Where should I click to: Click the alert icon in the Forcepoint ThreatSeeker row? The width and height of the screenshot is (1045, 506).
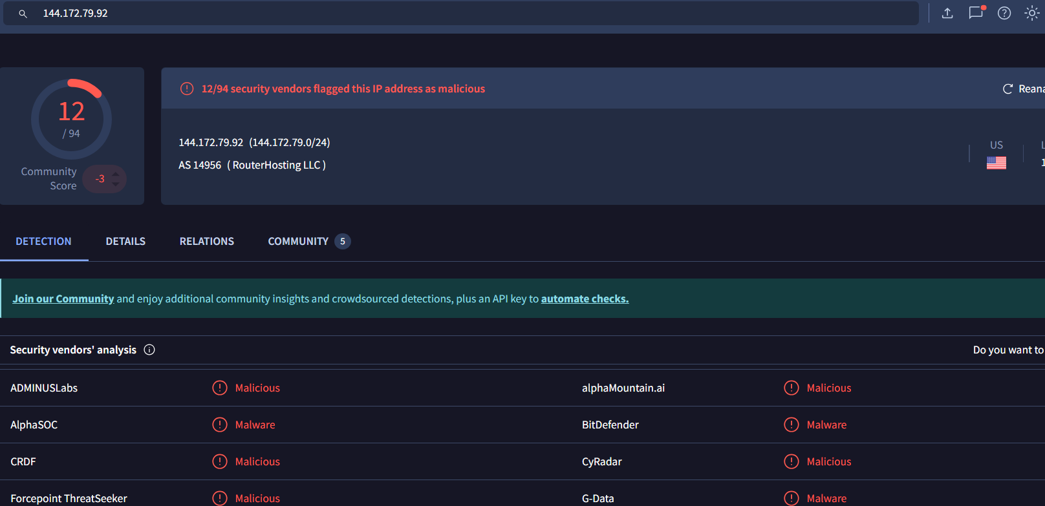coord(220,498)
